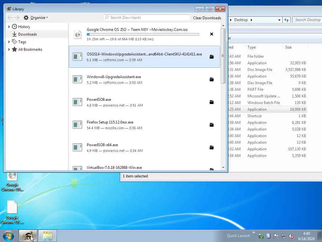Open containing folder for OSGS14-WindowsUpgradeAssistant exe
This screenshot has width=322, height=242.
pyautogui.click(x=212, y=57)
